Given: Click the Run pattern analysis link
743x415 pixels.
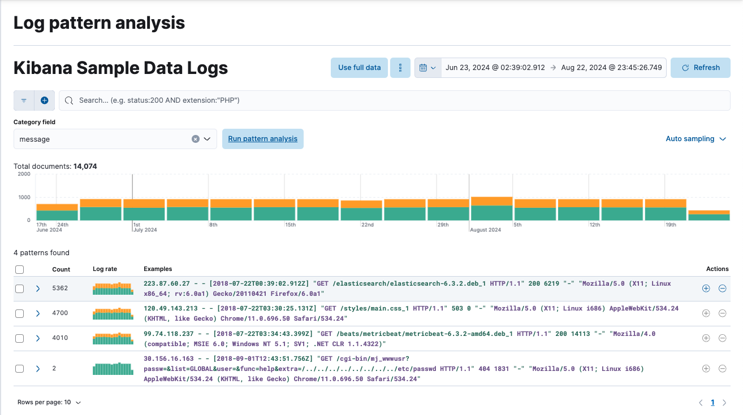Looking at the screenshot, I should [x=262, y=138].
